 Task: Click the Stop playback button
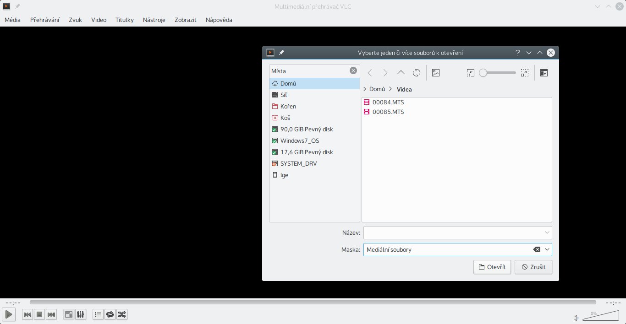39,314
